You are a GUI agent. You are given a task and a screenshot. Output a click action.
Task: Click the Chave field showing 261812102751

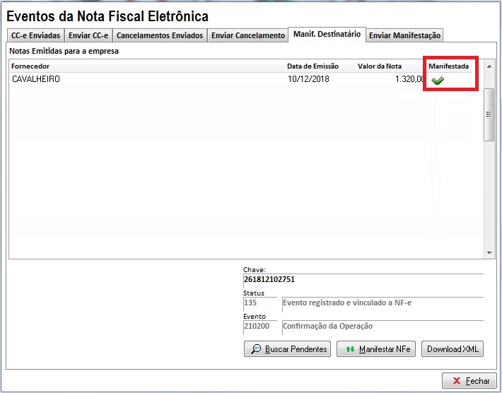pos(362,279)
